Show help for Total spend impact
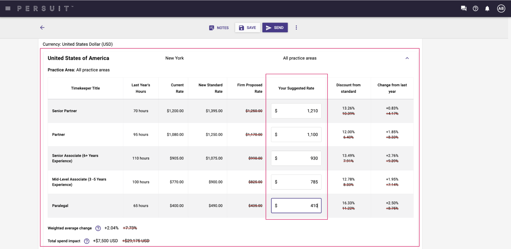Viewport: 511px width, 249px height. [87, 241]
